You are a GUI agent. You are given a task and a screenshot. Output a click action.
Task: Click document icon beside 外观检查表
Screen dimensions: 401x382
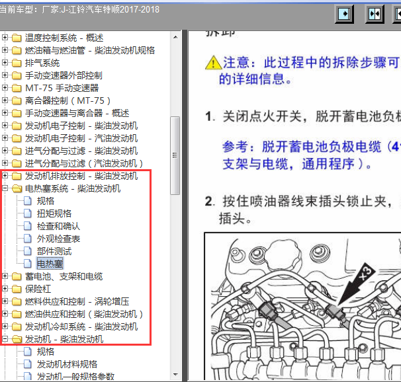click(x=28, y=239)
